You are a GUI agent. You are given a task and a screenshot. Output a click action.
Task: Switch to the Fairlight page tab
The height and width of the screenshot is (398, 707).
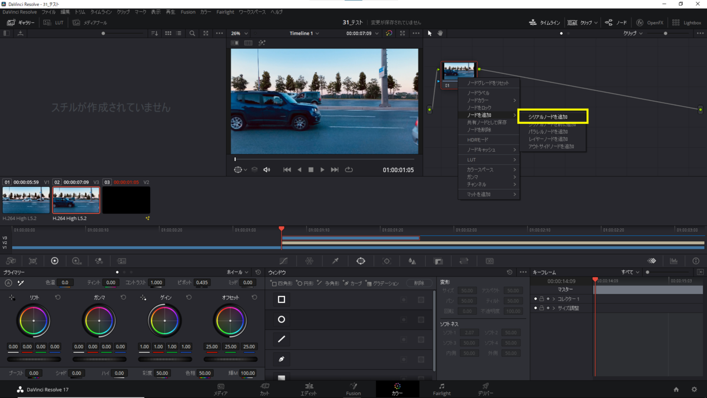pos(441,389)
